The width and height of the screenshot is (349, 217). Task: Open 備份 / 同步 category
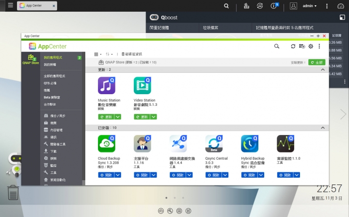54,116
